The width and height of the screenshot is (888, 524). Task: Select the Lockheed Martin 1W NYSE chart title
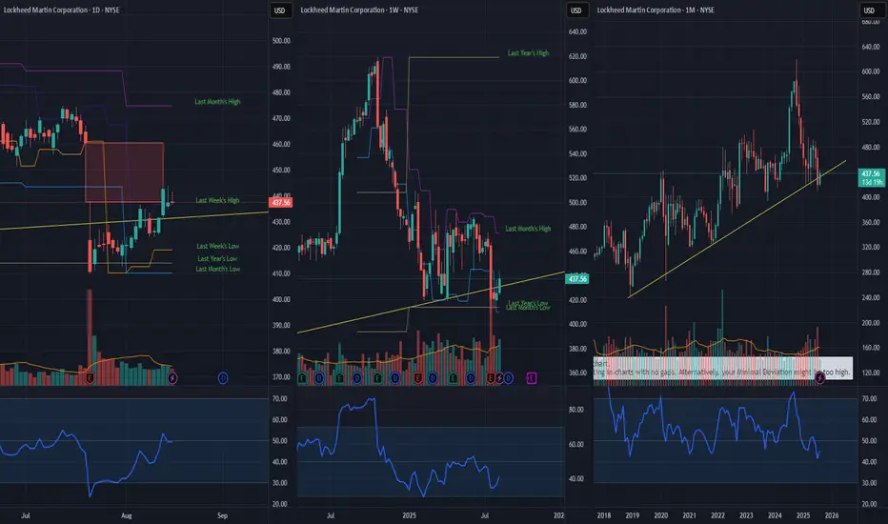(x=359, y=10)
